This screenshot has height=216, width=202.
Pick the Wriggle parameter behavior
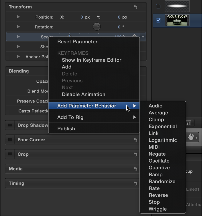(163, 209)
